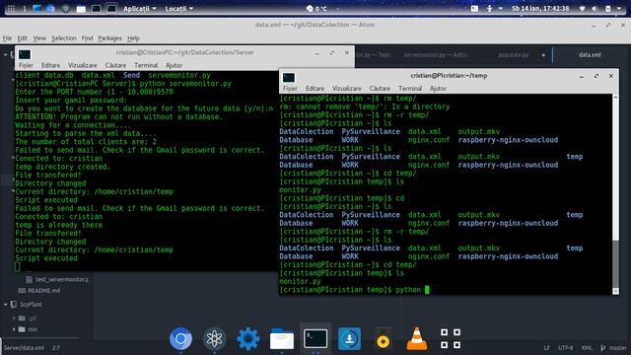631x355 pixels.
Task: Open Chromium from the dock
Action: (x=180, y=339)
